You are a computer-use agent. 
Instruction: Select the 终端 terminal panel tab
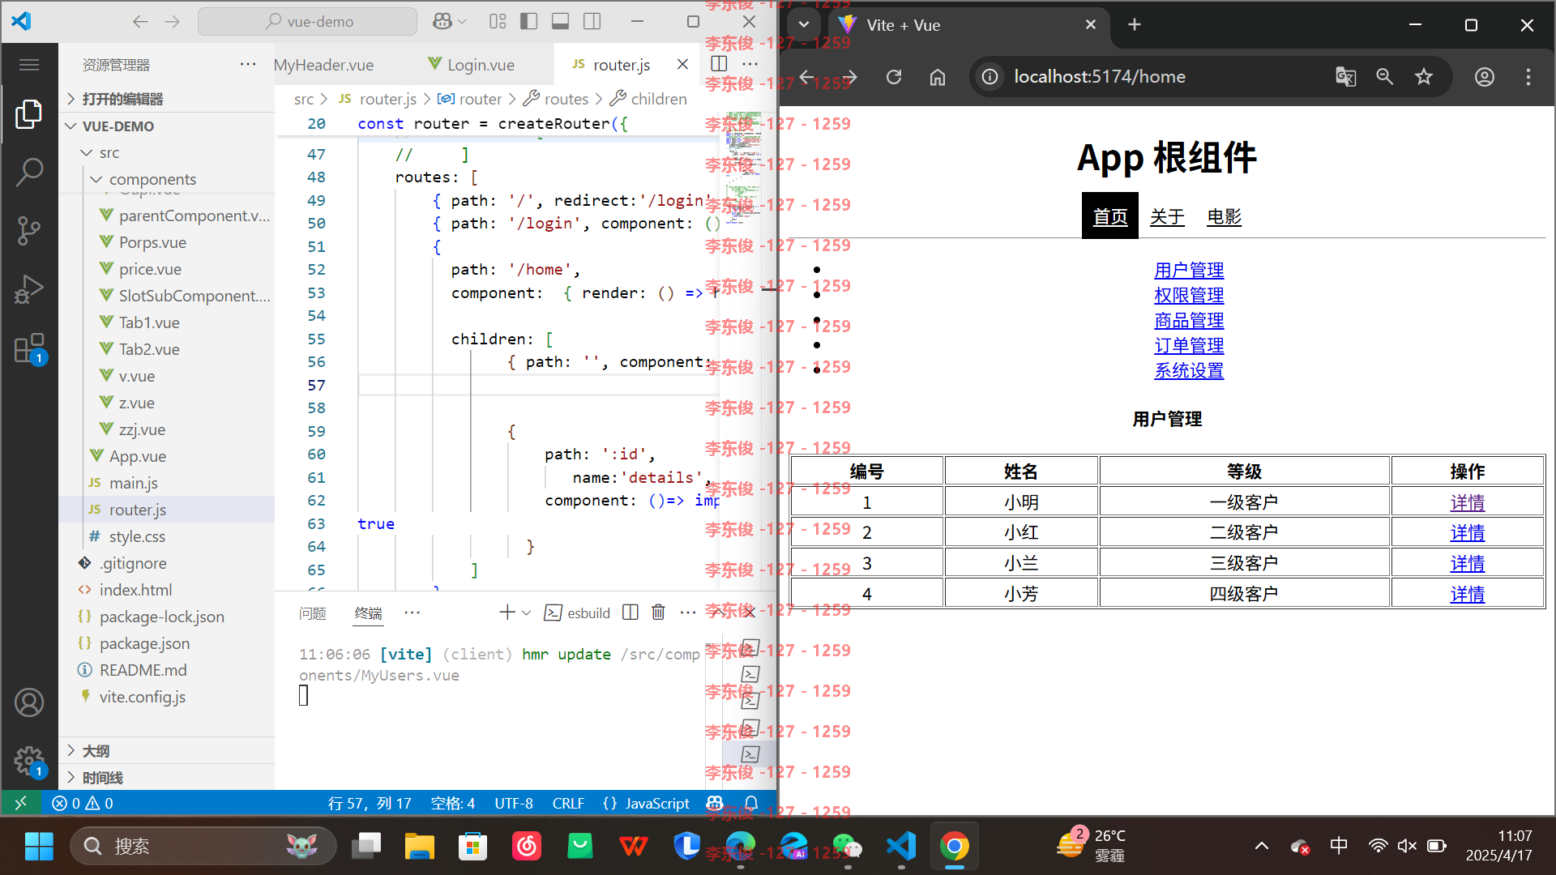click(368, 613)
